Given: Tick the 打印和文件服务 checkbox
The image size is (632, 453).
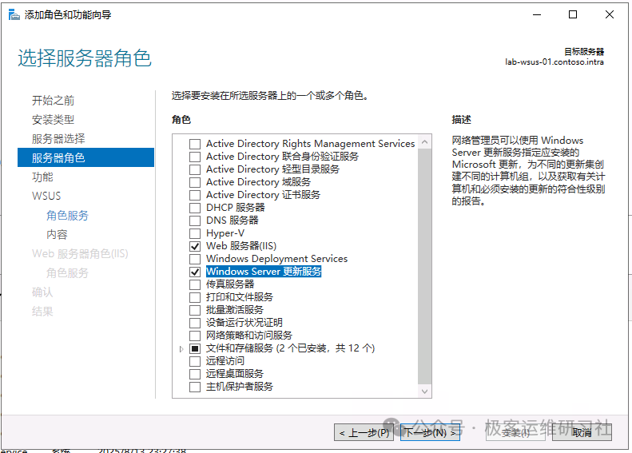Looking at the screenshot, I should point(195,297).
